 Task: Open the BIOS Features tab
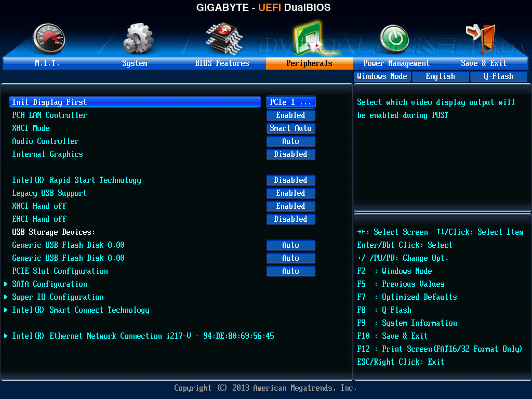point(222,63)
